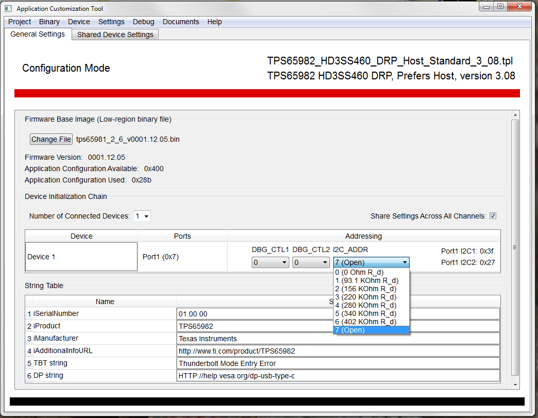Select option 0 (0 Ohm R_d)
Screen dimensions: 538x418
click(371, 272)
